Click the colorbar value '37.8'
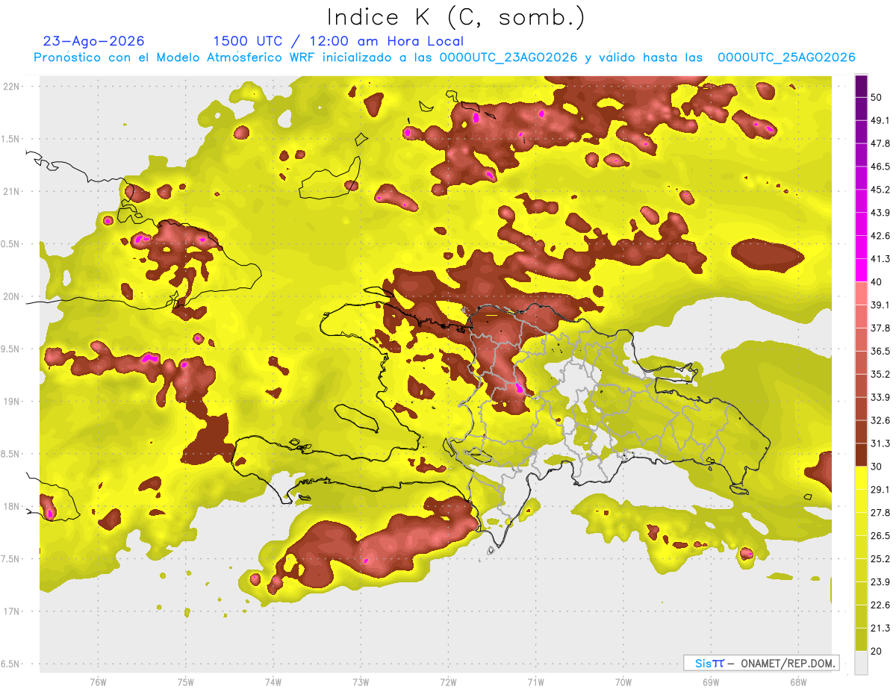Image resolution: width=896 pixels, height=692 pixels. 880,328
